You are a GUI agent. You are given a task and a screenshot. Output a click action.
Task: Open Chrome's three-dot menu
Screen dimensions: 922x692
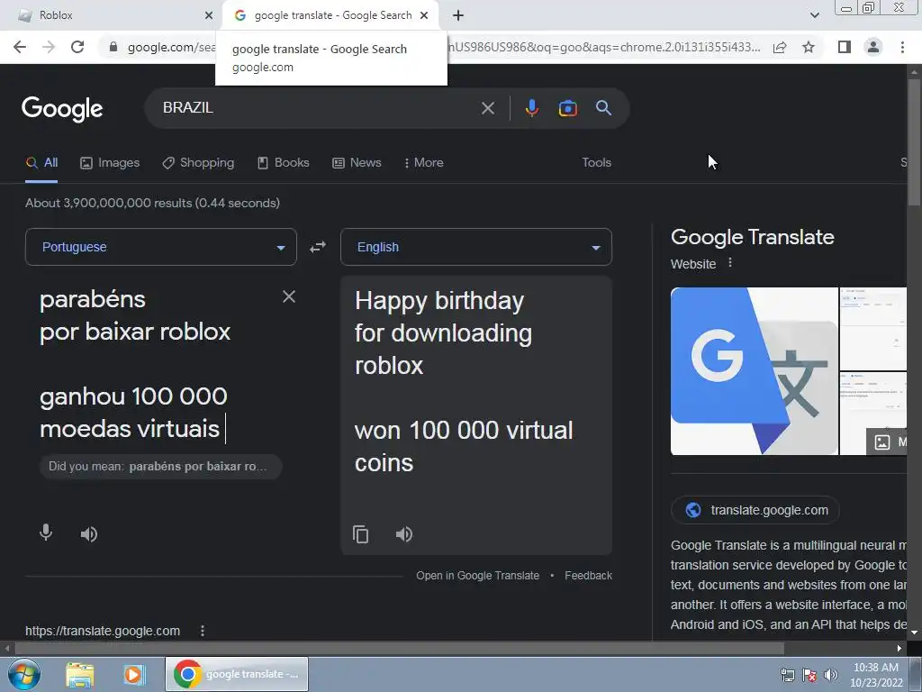click(902, 47)
